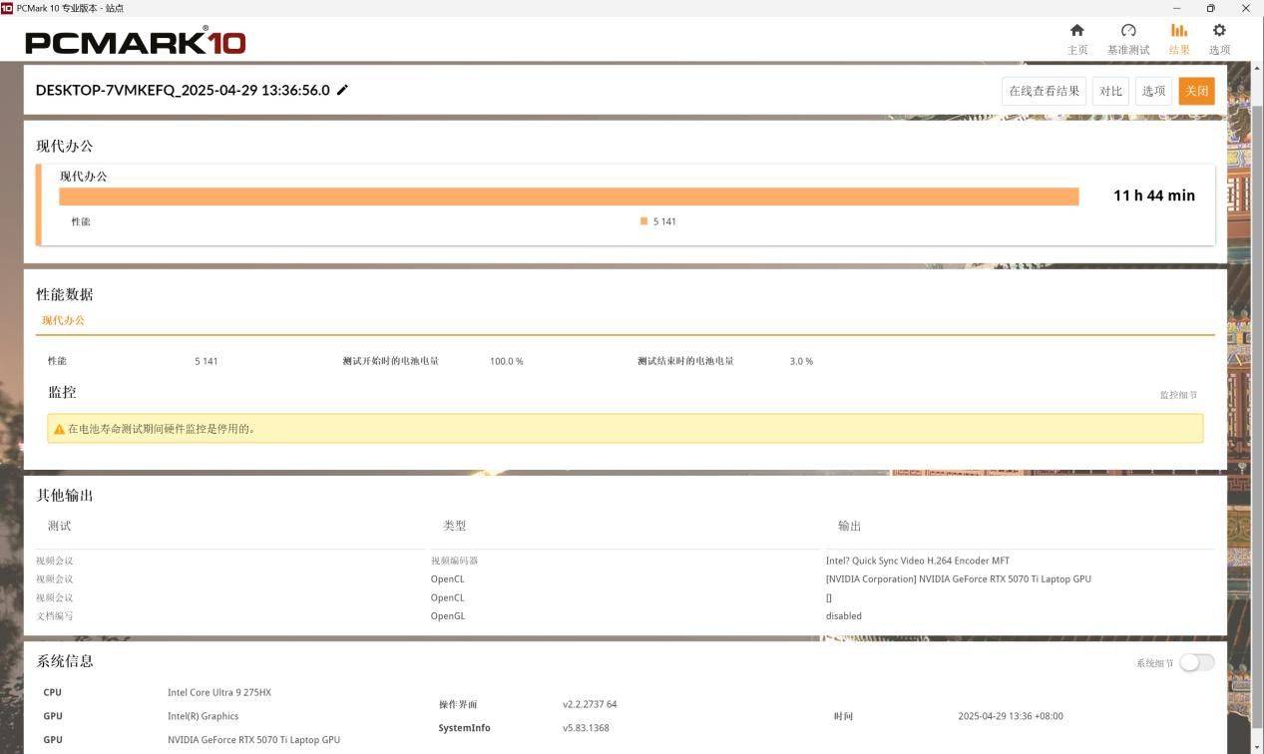Viewport: 1264px width, 754px height.
Task: Select NVIDIA GeForce RTX 5070 Ti under 系统信息
Action: (253, 740)
